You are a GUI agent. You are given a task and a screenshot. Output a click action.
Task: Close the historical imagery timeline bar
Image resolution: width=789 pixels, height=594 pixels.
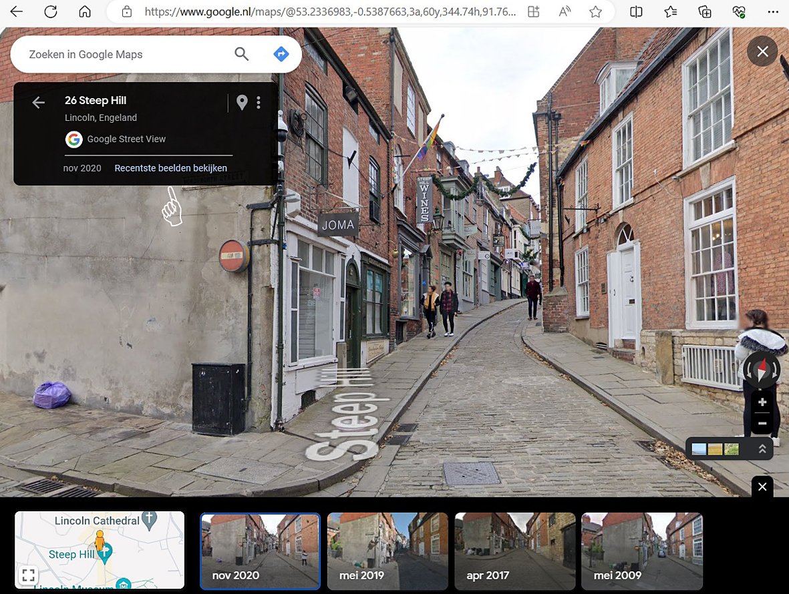[x=762, y=487]
